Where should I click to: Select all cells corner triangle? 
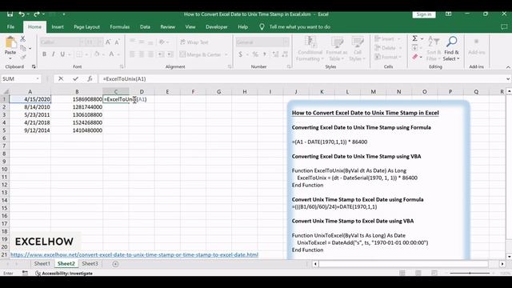pos(6,92)
